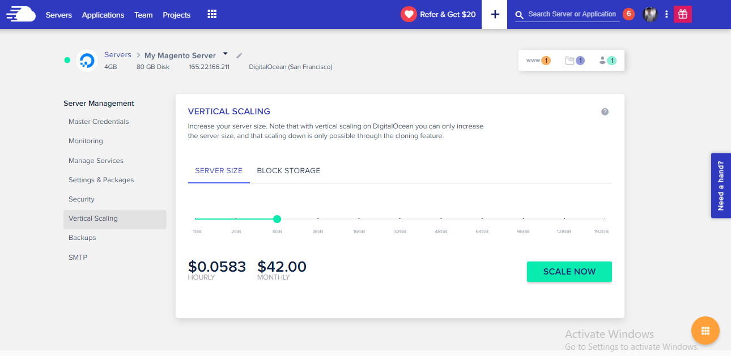Viewport: 731px width, 356px height.
Task: Click the projects folder badge icon
Action: 573,59
